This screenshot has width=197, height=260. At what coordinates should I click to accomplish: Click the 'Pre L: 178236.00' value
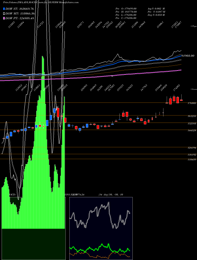coord(126,15)
